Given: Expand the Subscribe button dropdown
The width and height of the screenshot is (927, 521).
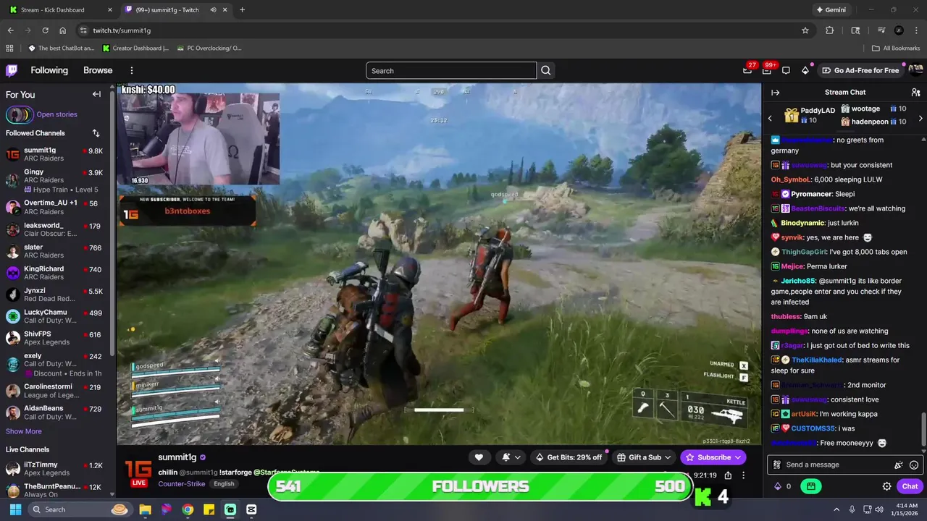Looking at the screenshot, I should click(737, 457).
